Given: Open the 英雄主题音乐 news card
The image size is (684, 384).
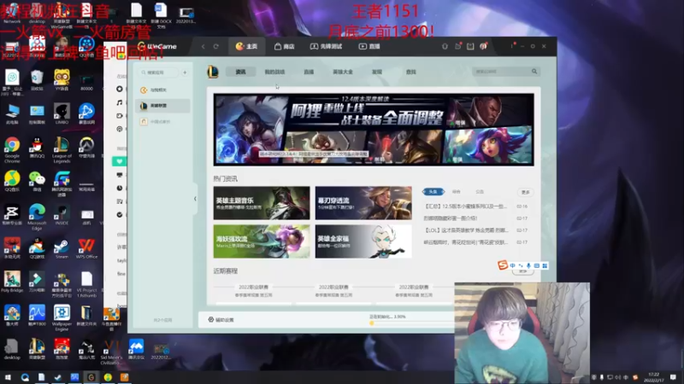Looking at the screenshot, I should (x=262, y=203).
